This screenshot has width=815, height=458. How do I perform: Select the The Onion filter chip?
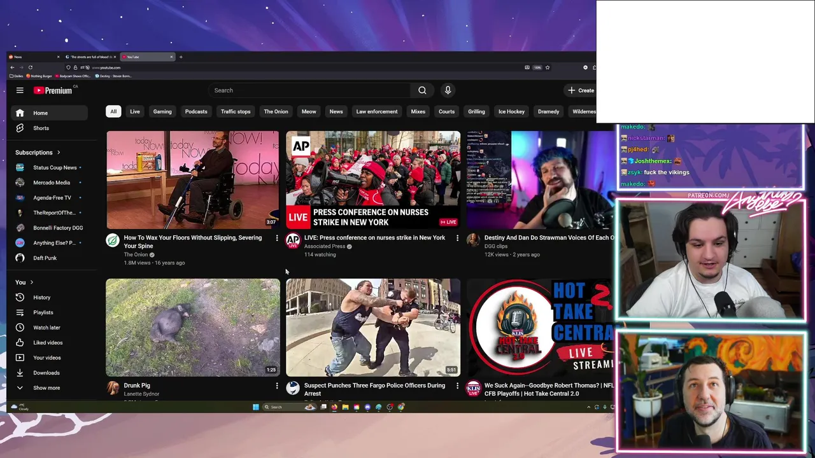click(x=276, y=111)
